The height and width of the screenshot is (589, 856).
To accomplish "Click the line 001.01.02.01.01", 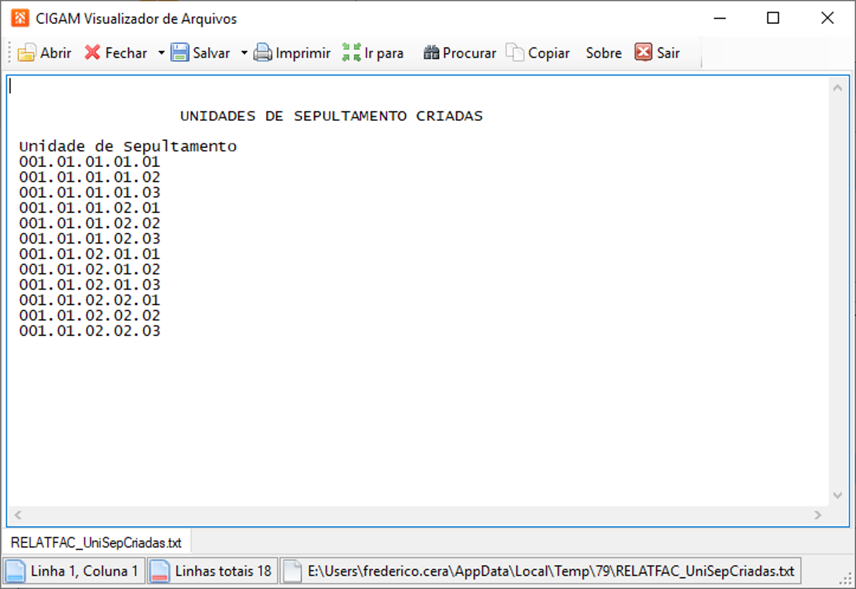I will (x=90, y=254).
